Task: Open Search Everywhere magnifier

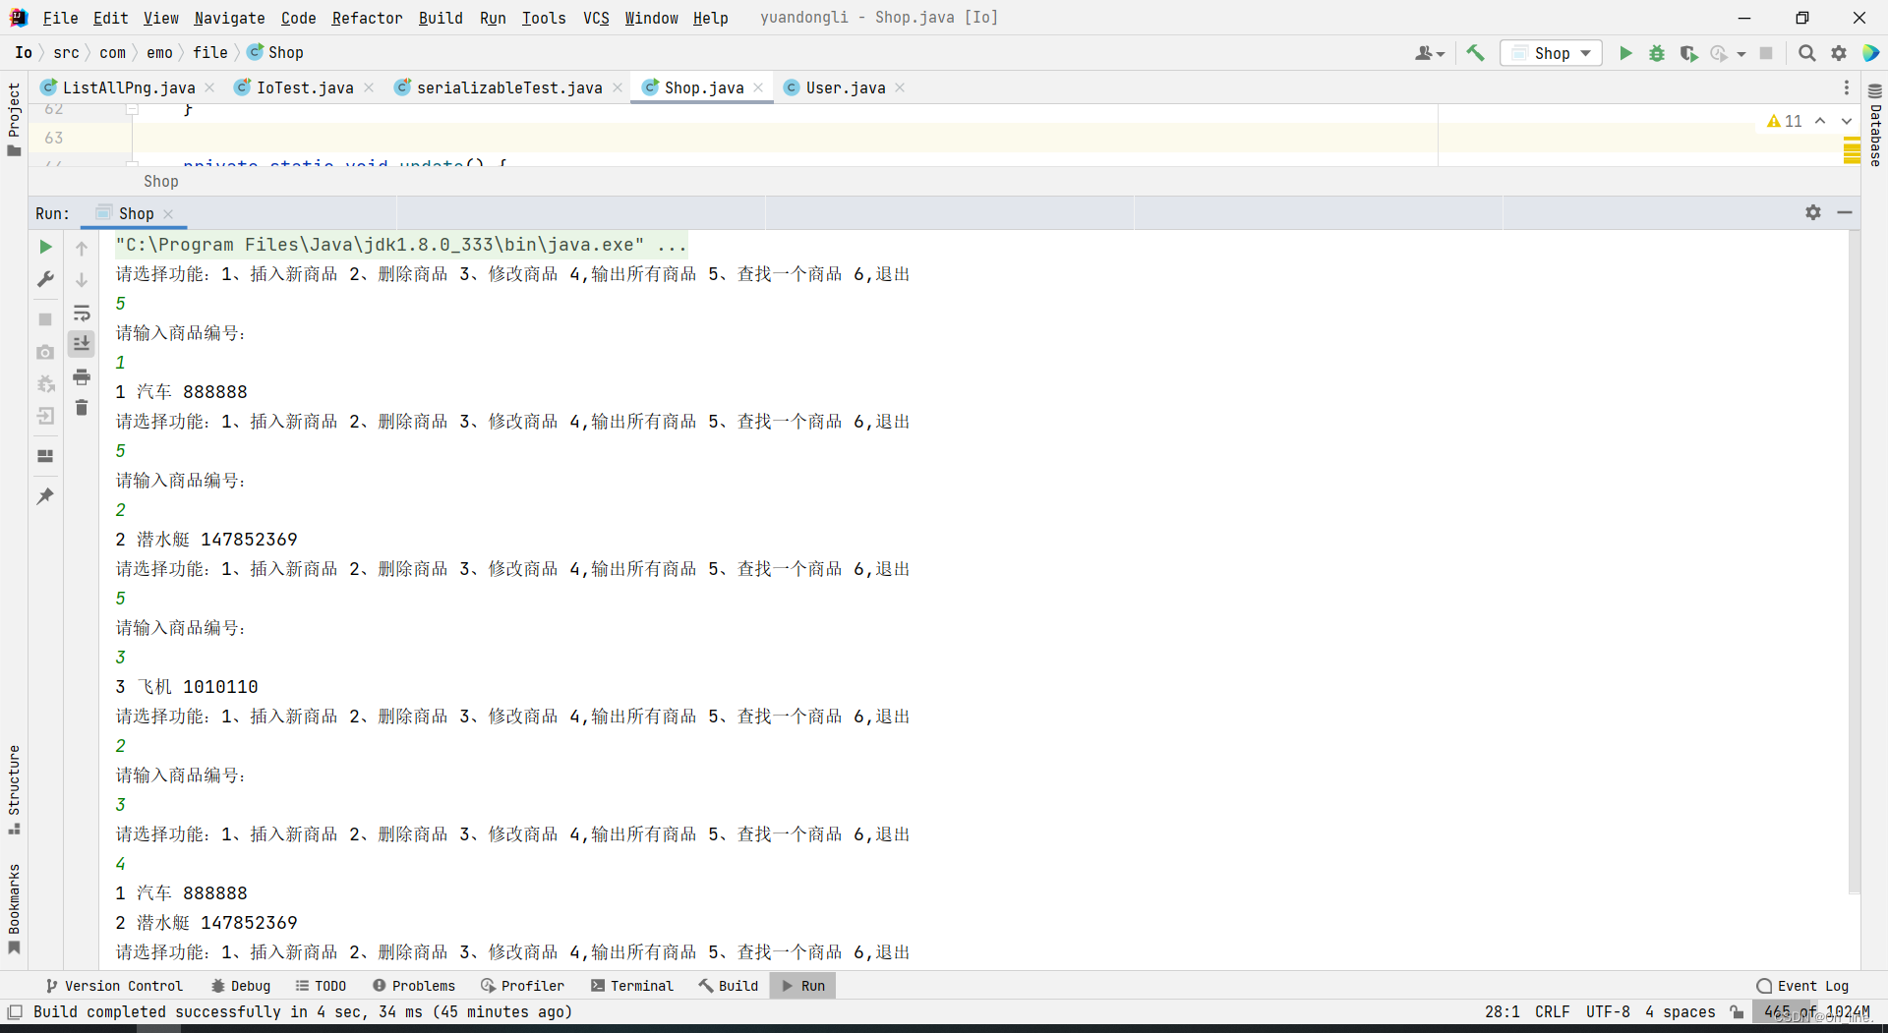Action: (x=1807, y=53)
